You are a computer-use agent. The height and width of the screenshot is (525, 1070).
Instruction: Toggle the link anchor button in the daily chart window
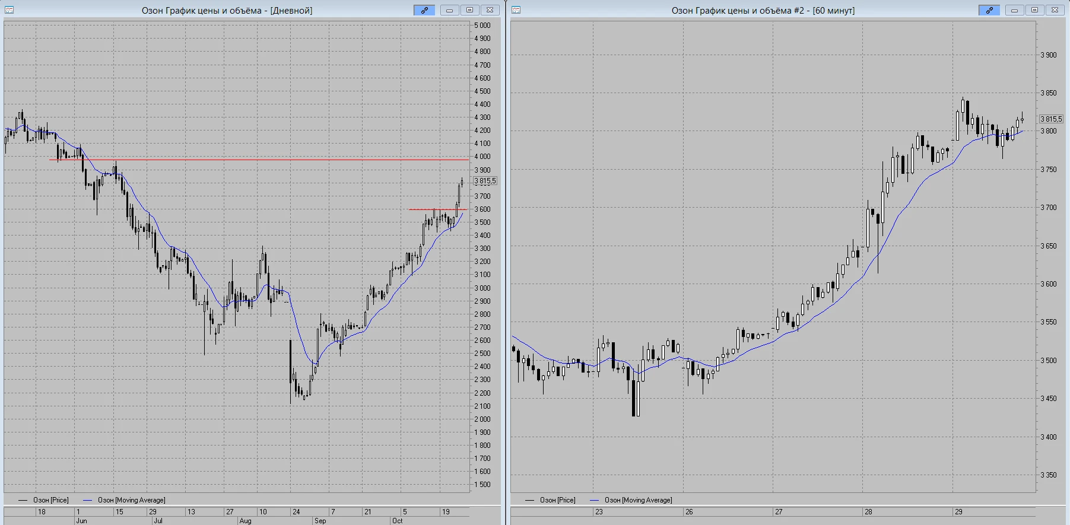pyautogui.click(x=424, y=10)
